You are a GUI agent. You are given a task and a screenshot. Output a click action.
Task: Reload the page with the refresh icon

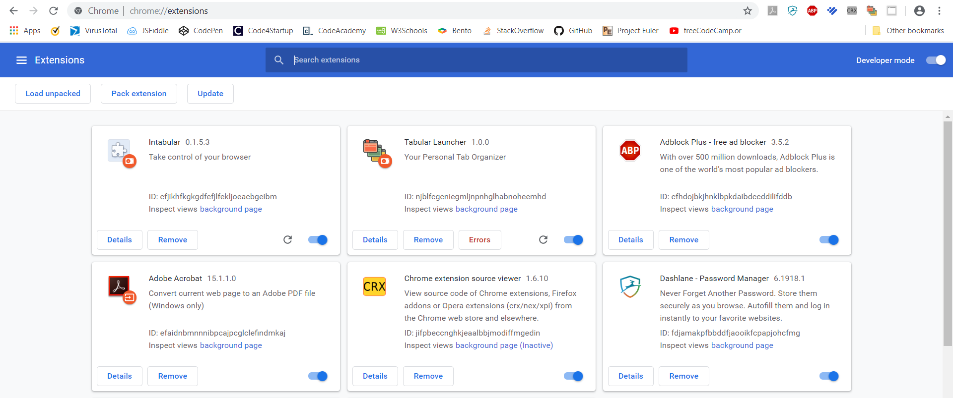point(54,10)
